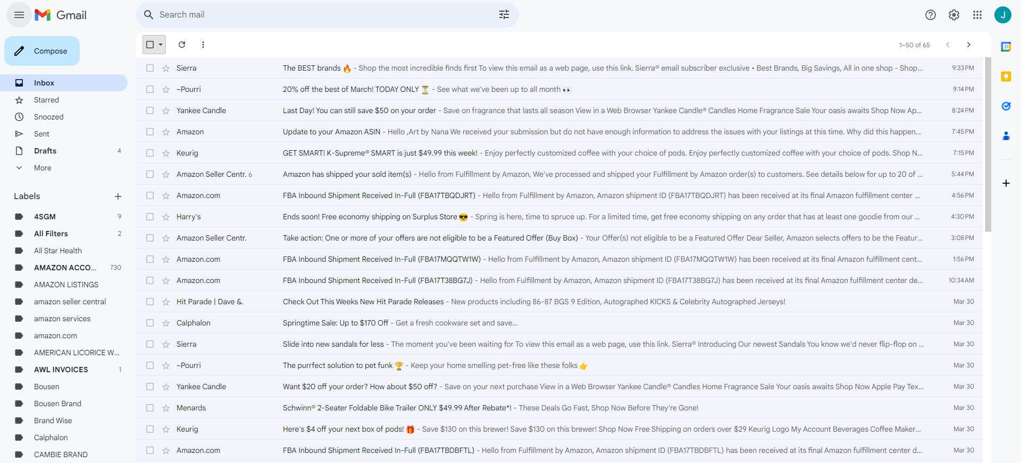Open the All Filters label
Screen dimensions: 1021x463
(x=64, y=234)
